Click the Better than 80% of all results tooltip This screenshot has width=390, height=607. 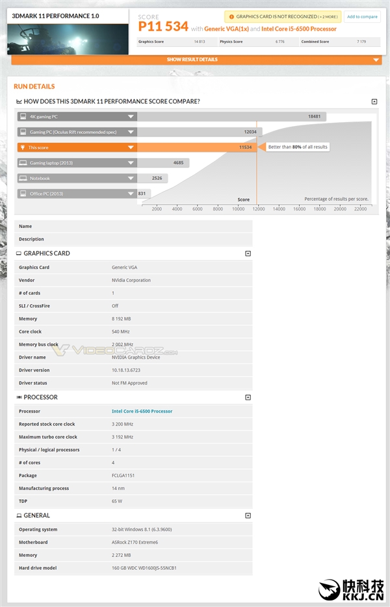pos(298,147)
